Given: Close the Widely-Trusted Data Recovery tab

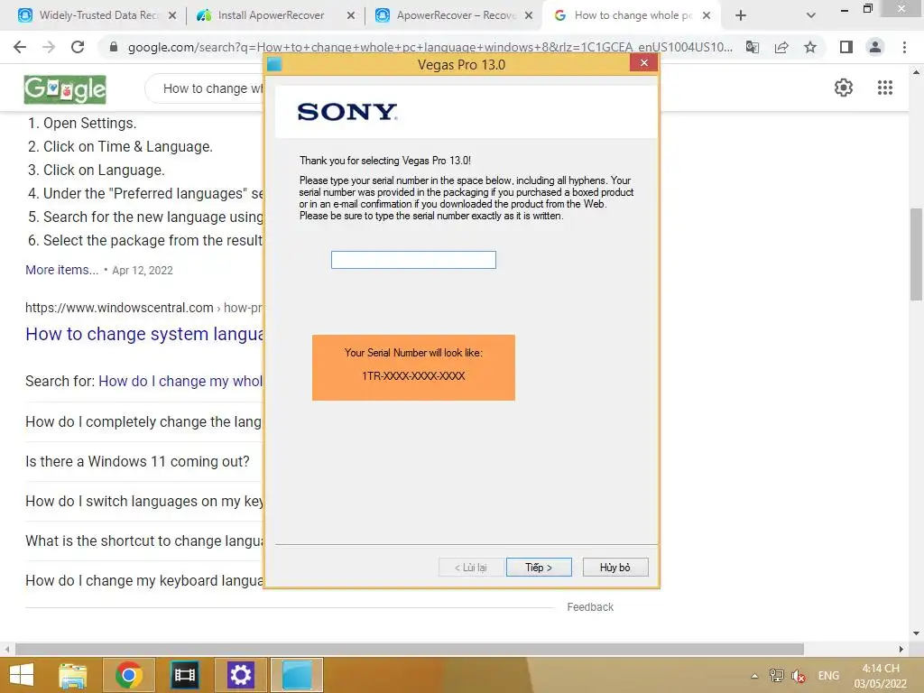Looking at the screenshot, I should point(172,15).
